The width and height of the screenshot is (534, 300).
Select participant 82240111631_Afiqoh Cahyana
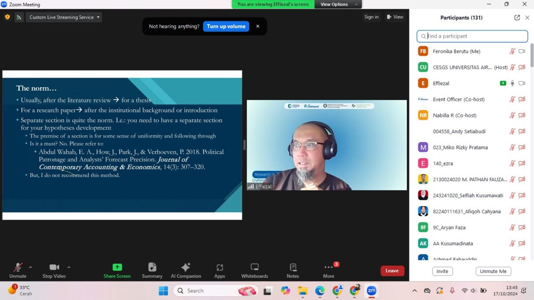click(472, 212)
